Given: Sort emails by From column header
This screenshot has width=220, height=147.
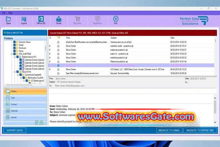Looking at the screenshot, I should click(68, 38).
